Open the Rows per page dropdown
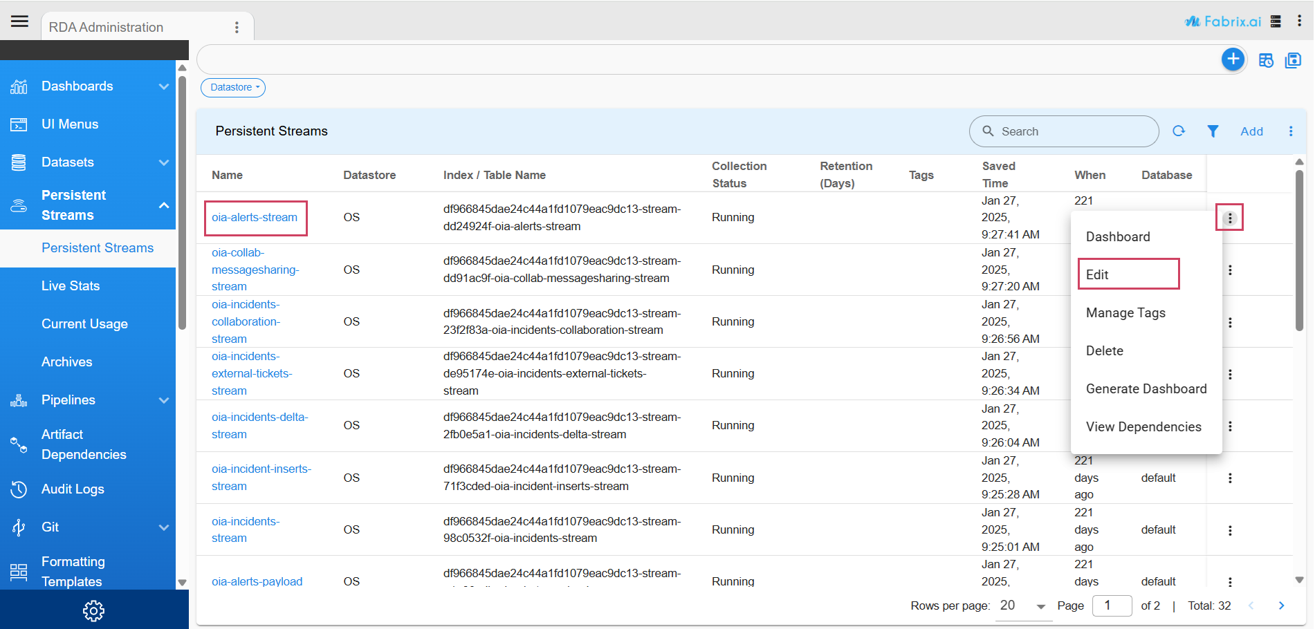Screen dimensions: 1315x629 [x=1023, y=606]
